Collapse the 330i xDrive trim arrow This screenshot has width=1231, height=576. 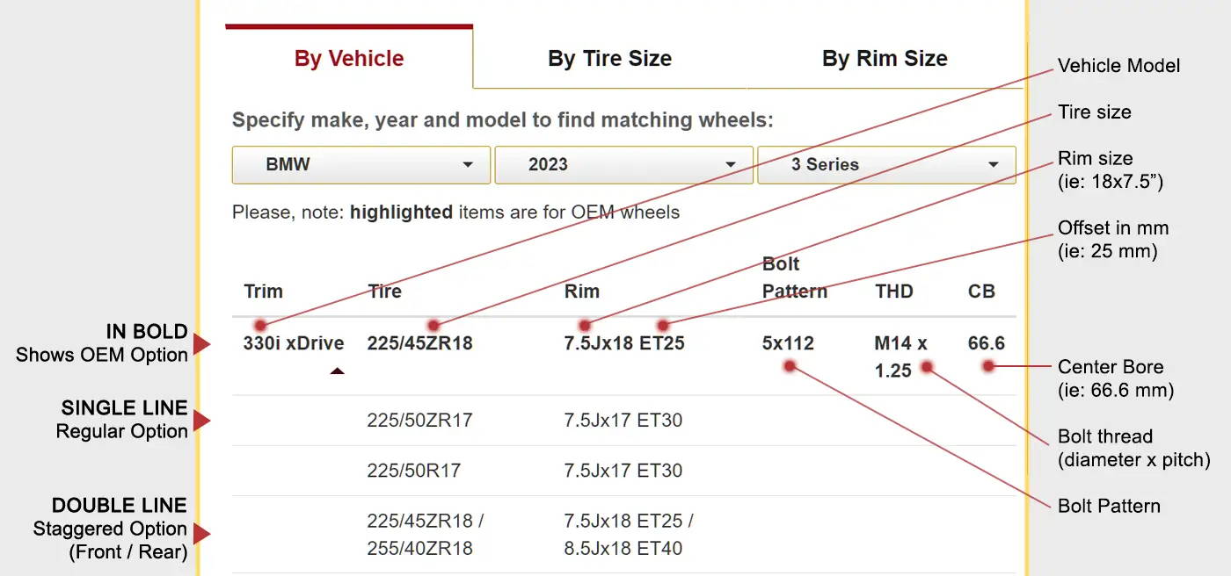click(337, 371)
